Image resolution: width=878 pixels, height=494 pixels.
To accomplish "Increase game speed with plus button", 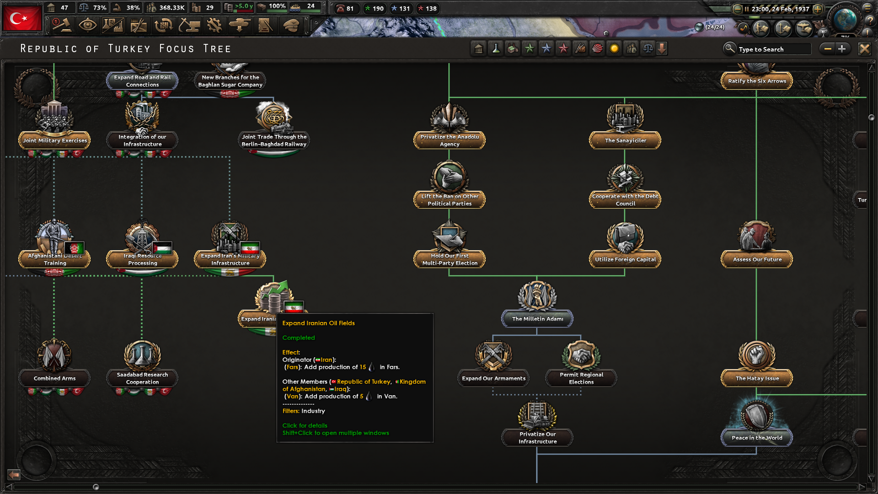I will click(x=818, y=9).
